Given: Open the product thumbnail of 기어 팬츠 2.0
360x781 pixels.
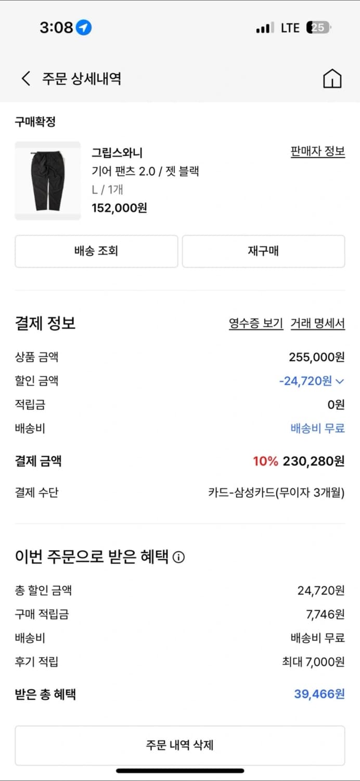Looking at the screenshot, I should tap(47, 181).
